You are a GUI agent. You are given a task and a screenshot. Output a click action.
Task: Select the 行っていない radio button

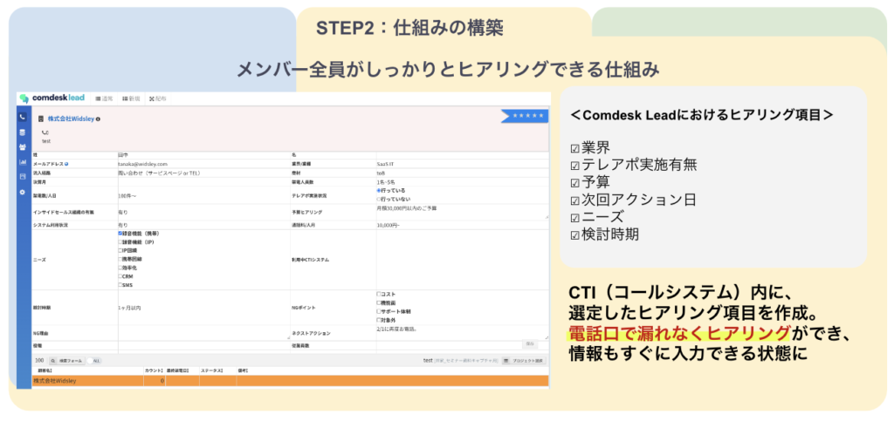pyautogui.click(x=379, y=199)
